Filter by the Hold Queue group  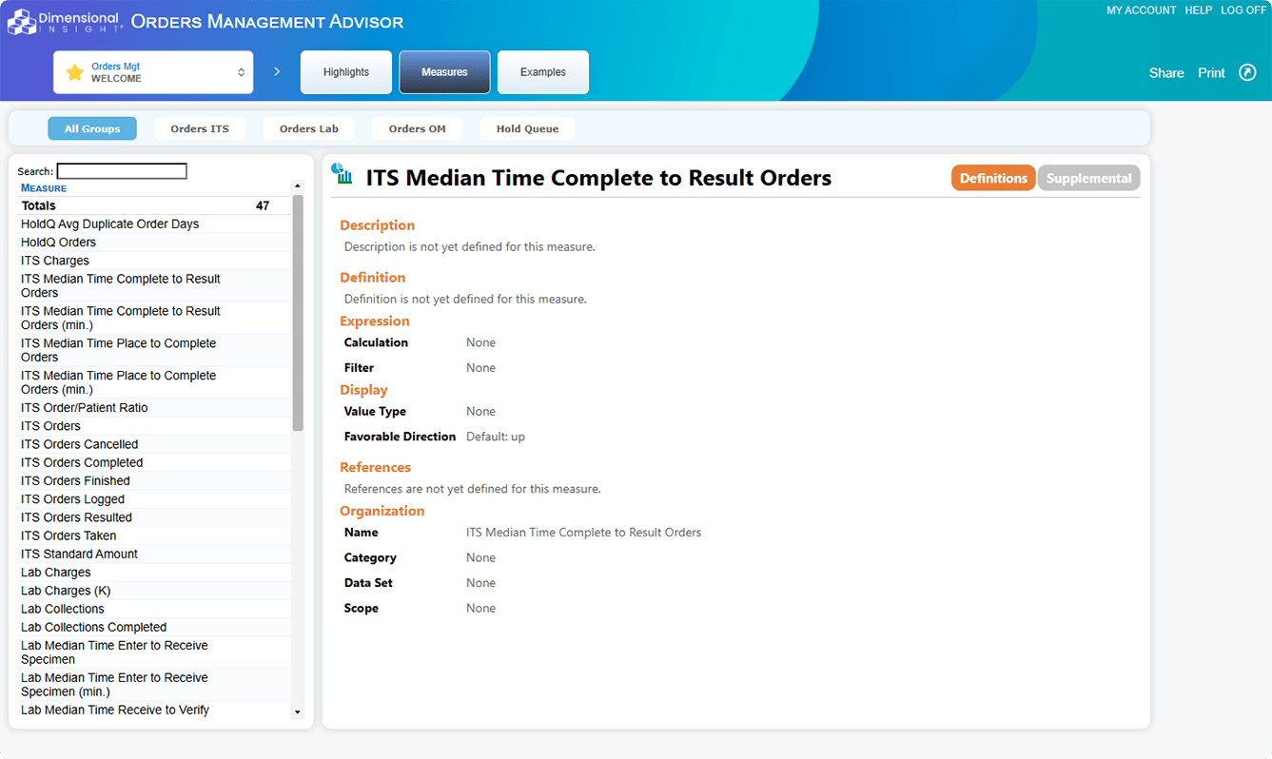(x=527, y=128)
